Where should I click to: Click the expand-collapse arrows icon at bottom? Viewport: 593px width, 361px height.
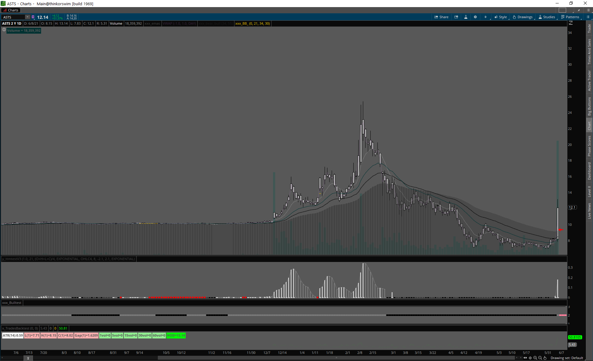(x=525, y=358)
